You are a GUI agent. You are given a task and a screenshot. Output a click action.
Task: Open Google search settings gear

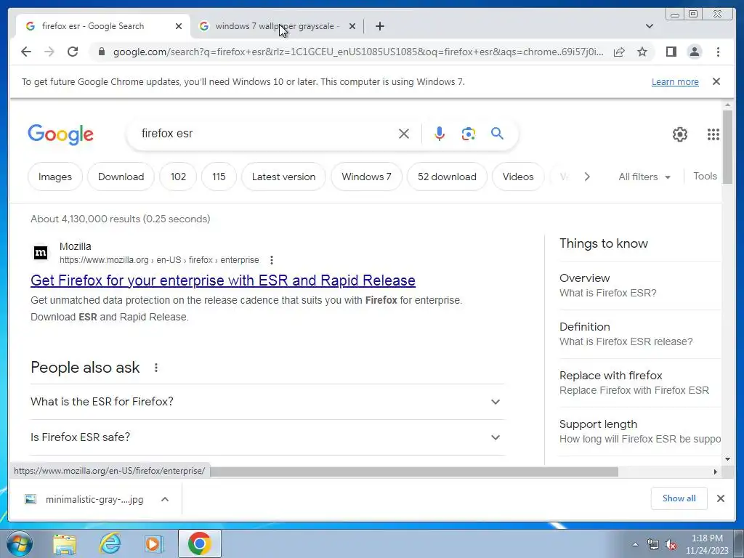click(x=679, y=134)
